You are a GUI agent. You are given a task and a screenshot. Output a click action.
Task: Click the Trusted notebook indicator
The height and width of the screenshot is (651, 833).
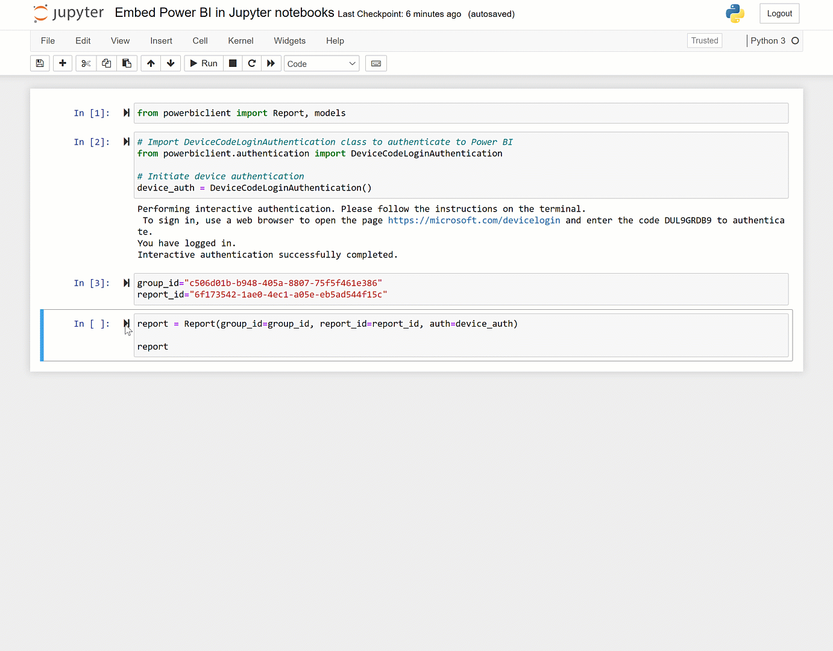point(704,40)
